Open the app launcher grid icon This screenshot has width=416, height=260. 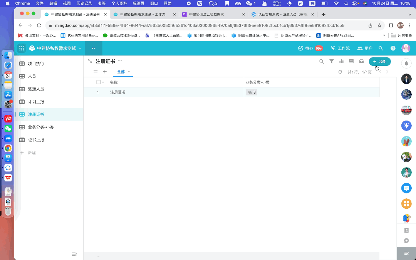point(22,48)
